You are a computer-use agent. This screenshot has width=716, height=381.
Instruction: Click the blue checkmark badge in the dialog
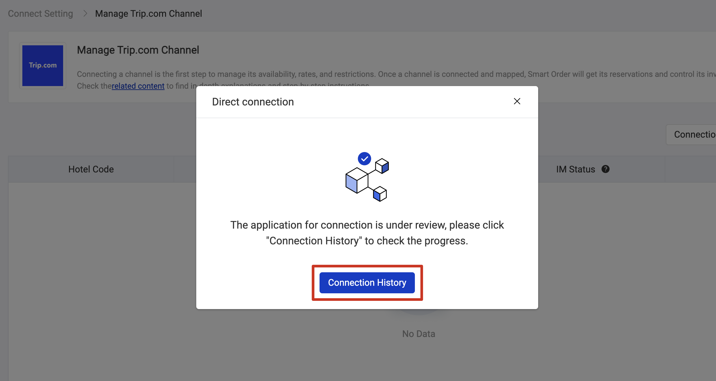364,158
